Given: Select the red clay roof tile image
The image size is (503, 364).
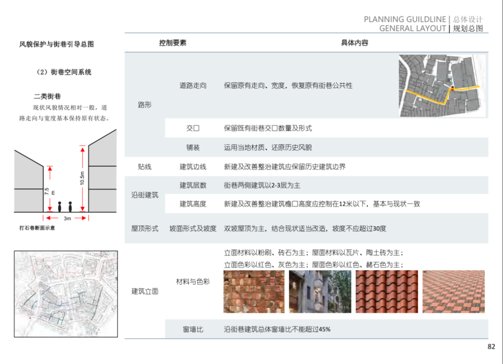Looking at the screenshot, I should (387, 292).
